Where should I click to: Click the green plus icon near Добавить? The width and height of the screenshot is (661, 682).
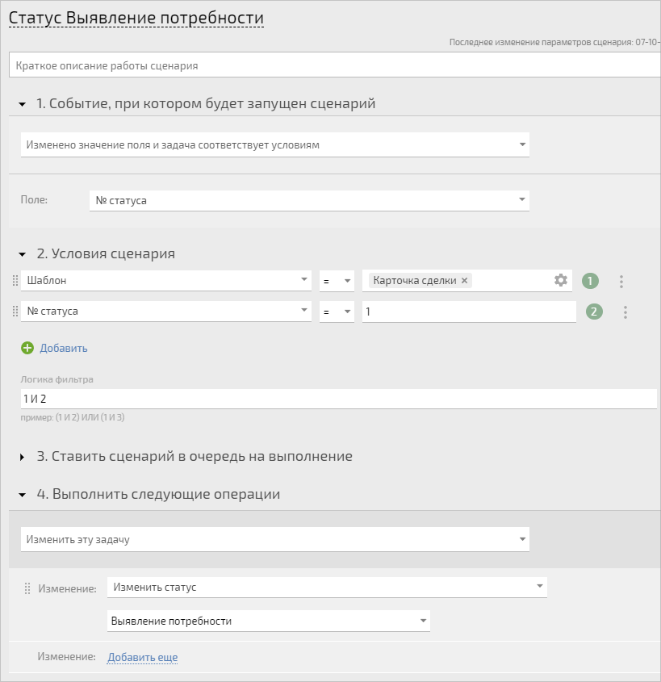27,348
